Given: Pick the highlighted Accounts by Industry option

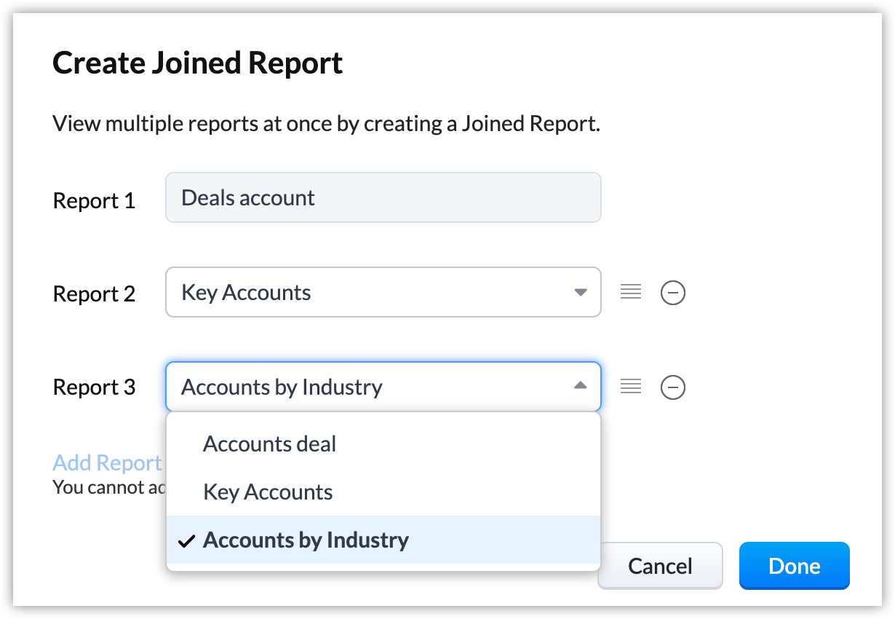Looking at the screenshot, I should coord(306,540).
